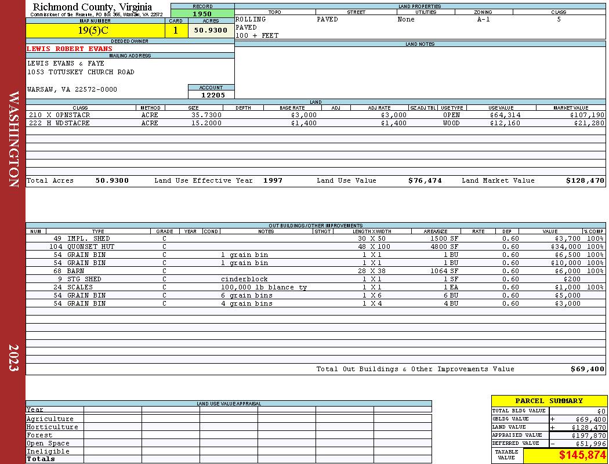The width and height of the screenshot is (609, 464).
Task: Click market value $107,190
Action: point(587,115)
